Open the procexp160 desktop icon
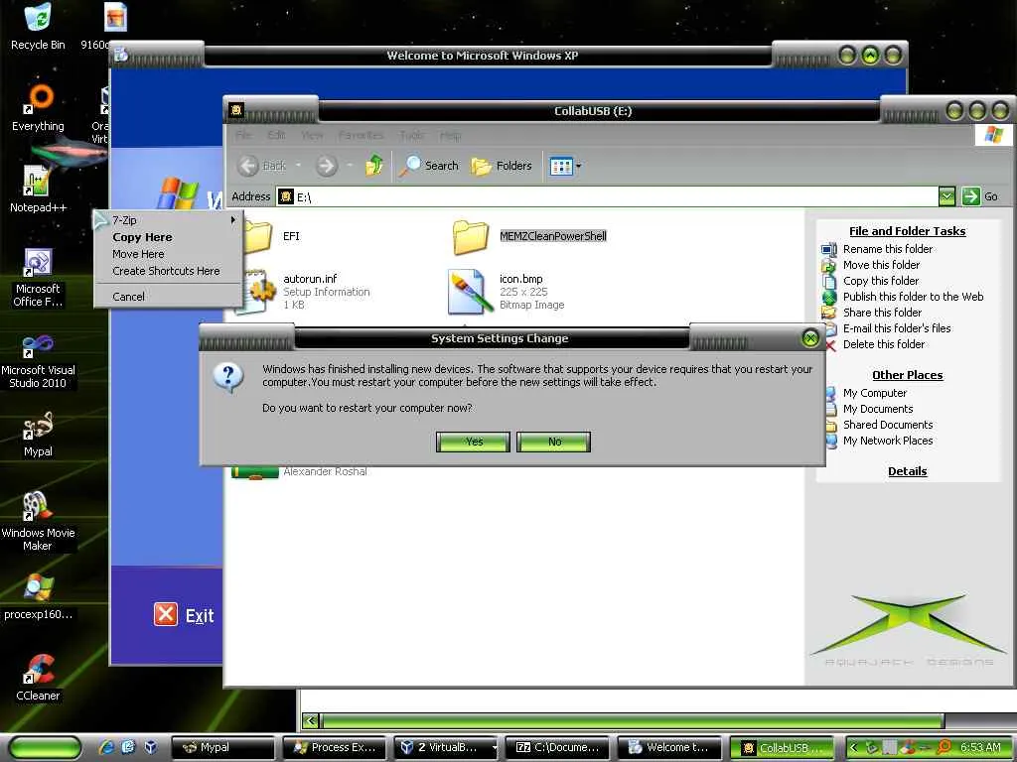 [38, 596]
